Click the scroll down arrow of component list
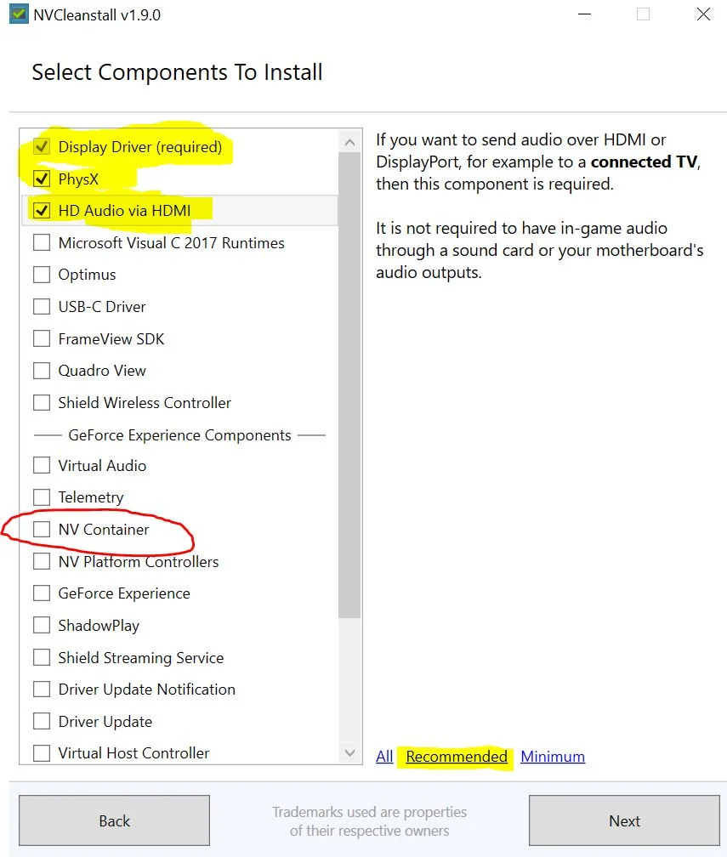Image resolution: width=727 pixels, height=857 pixels. [349, 752]
